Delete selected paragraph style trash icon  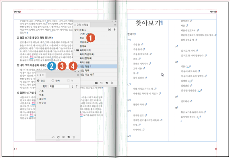click(x=112, y=83)
